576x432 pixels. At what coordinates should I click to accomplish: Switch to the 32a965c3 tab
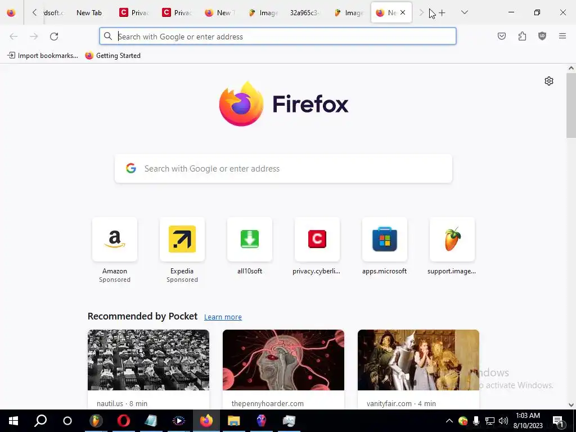click(304, 13)
